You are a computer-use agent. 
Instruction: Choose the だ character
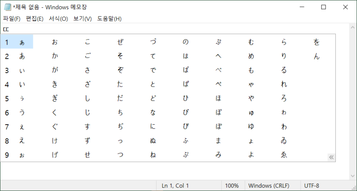pyautogui.click(x=120, y=98)
